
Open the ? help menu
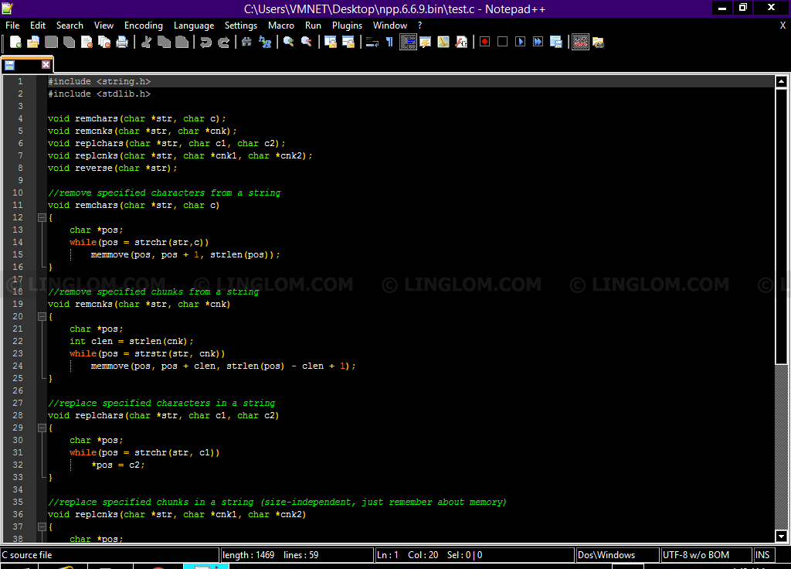coord(419,26)
